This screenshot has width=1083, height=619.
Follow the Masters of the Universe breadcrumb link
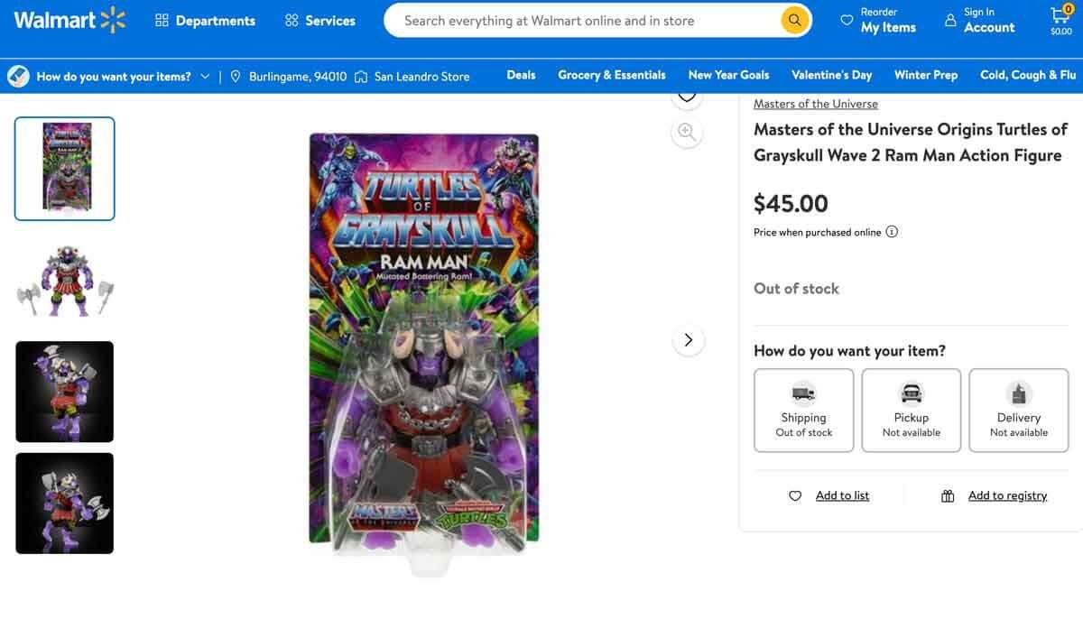815,104
